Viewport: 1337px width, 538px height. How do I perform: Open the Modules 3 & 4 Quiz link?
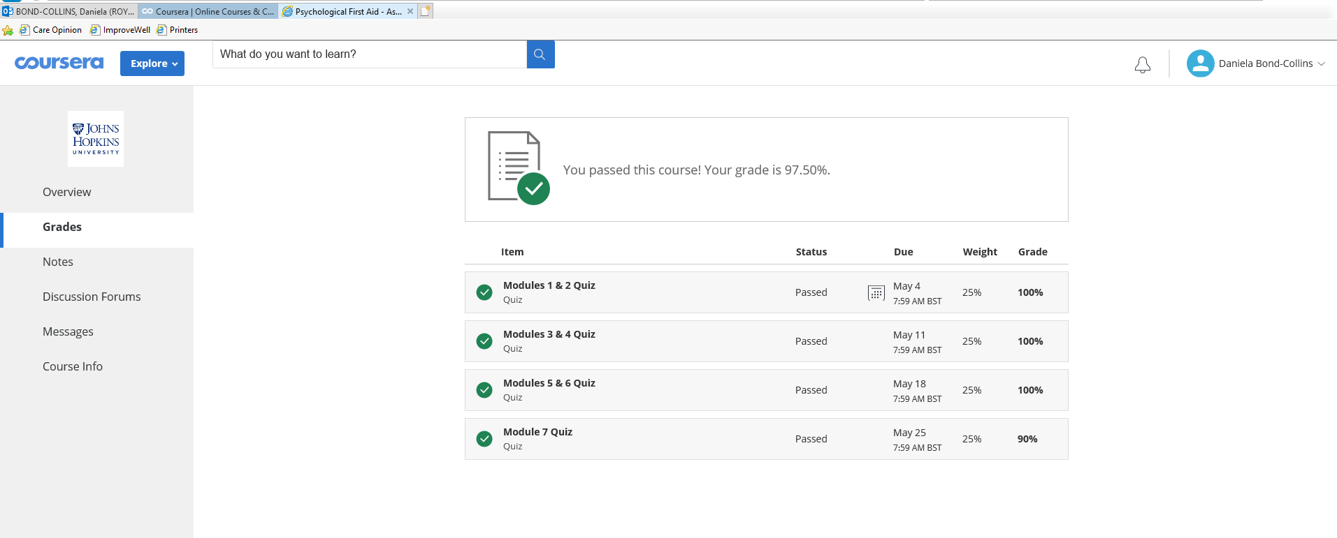point(549,334)
